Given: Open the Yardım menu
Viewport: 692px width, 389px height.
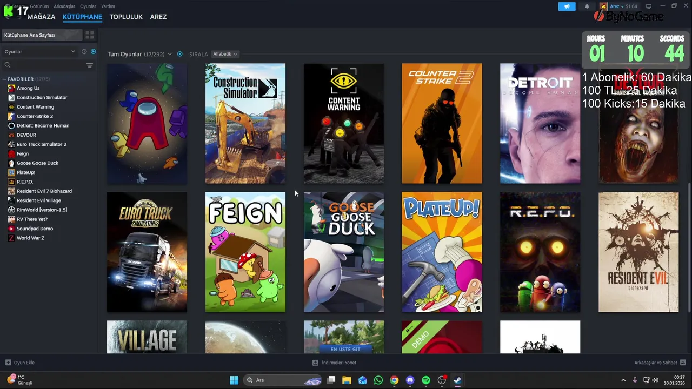Looking at the screenshot, I should point(108,6).
